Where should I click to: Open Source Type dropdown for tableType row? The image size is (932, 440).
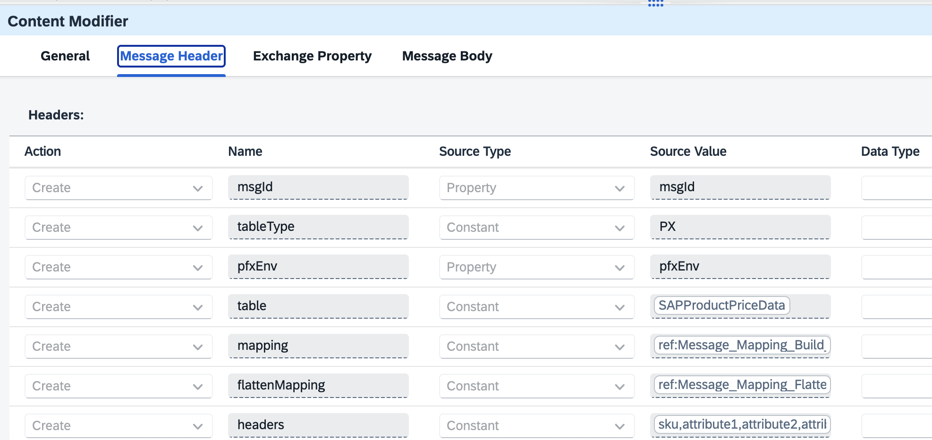536,228
